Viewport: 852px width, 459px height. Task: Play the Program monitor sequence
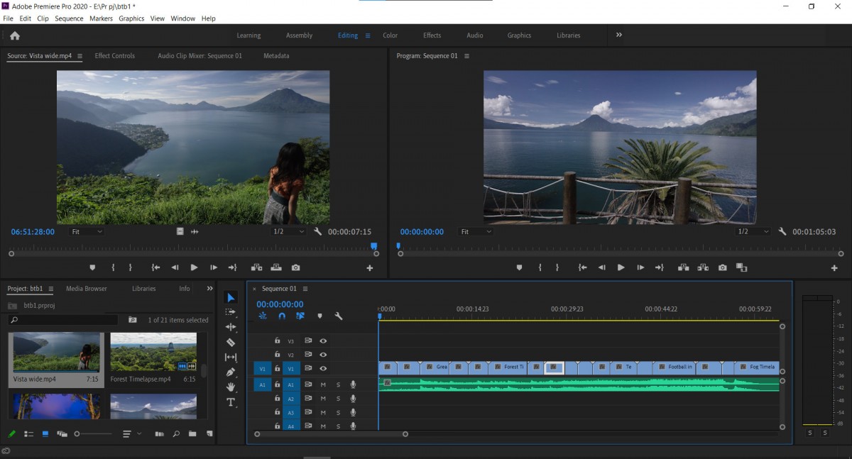coord(621,267)
